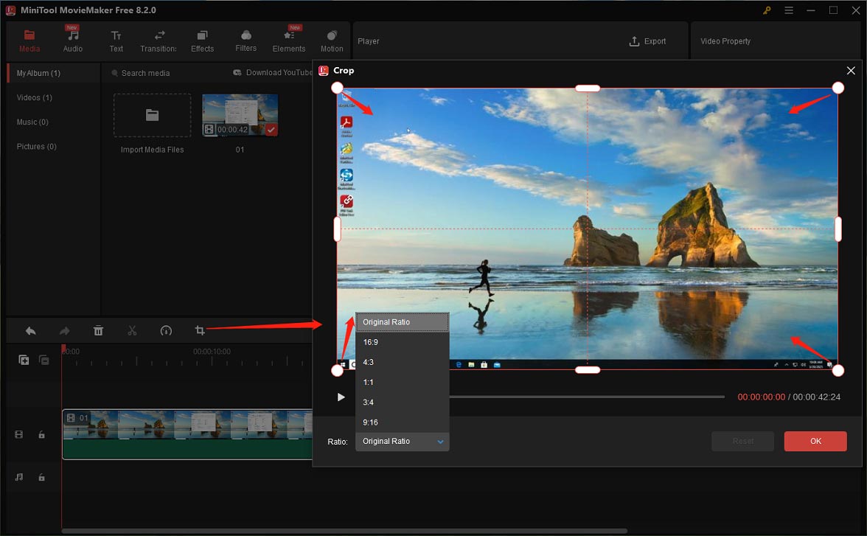Open the Audio tab
867x536 pixels.
click(72, 41)
